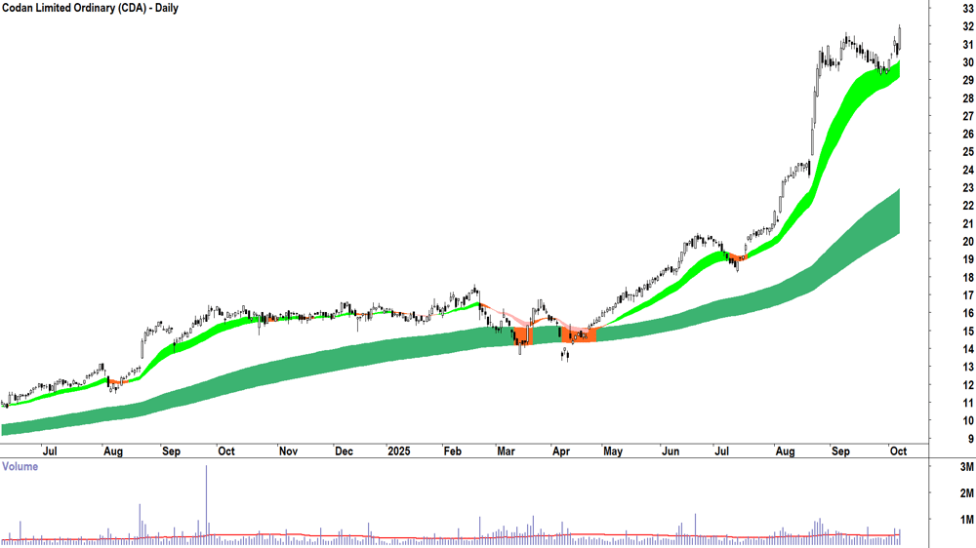Click the price level 25 on the scale
The image size is (976, 548).
click(x=968, y=152)
